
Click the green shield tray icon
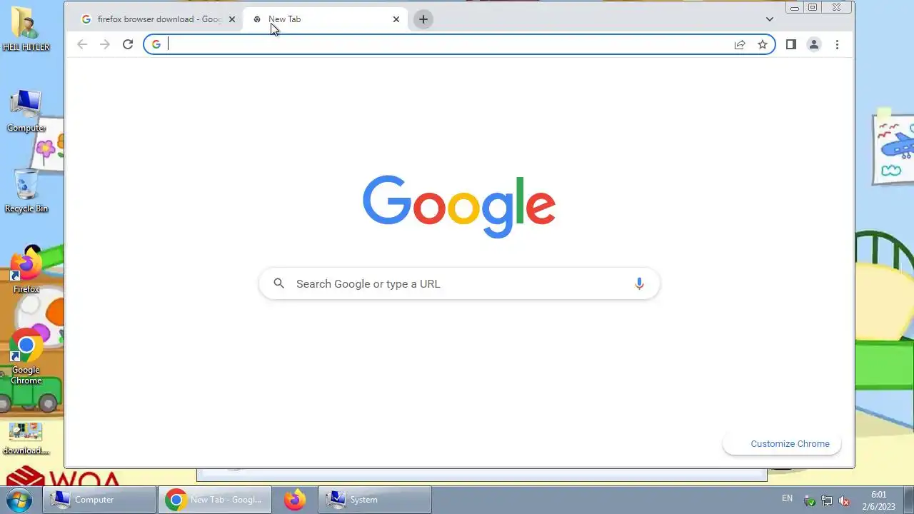(x=810, y=500)
